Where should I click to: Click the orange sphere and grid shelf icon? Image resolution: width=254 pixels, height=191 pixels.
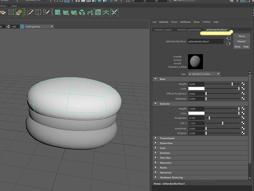(x=19, y=12)
